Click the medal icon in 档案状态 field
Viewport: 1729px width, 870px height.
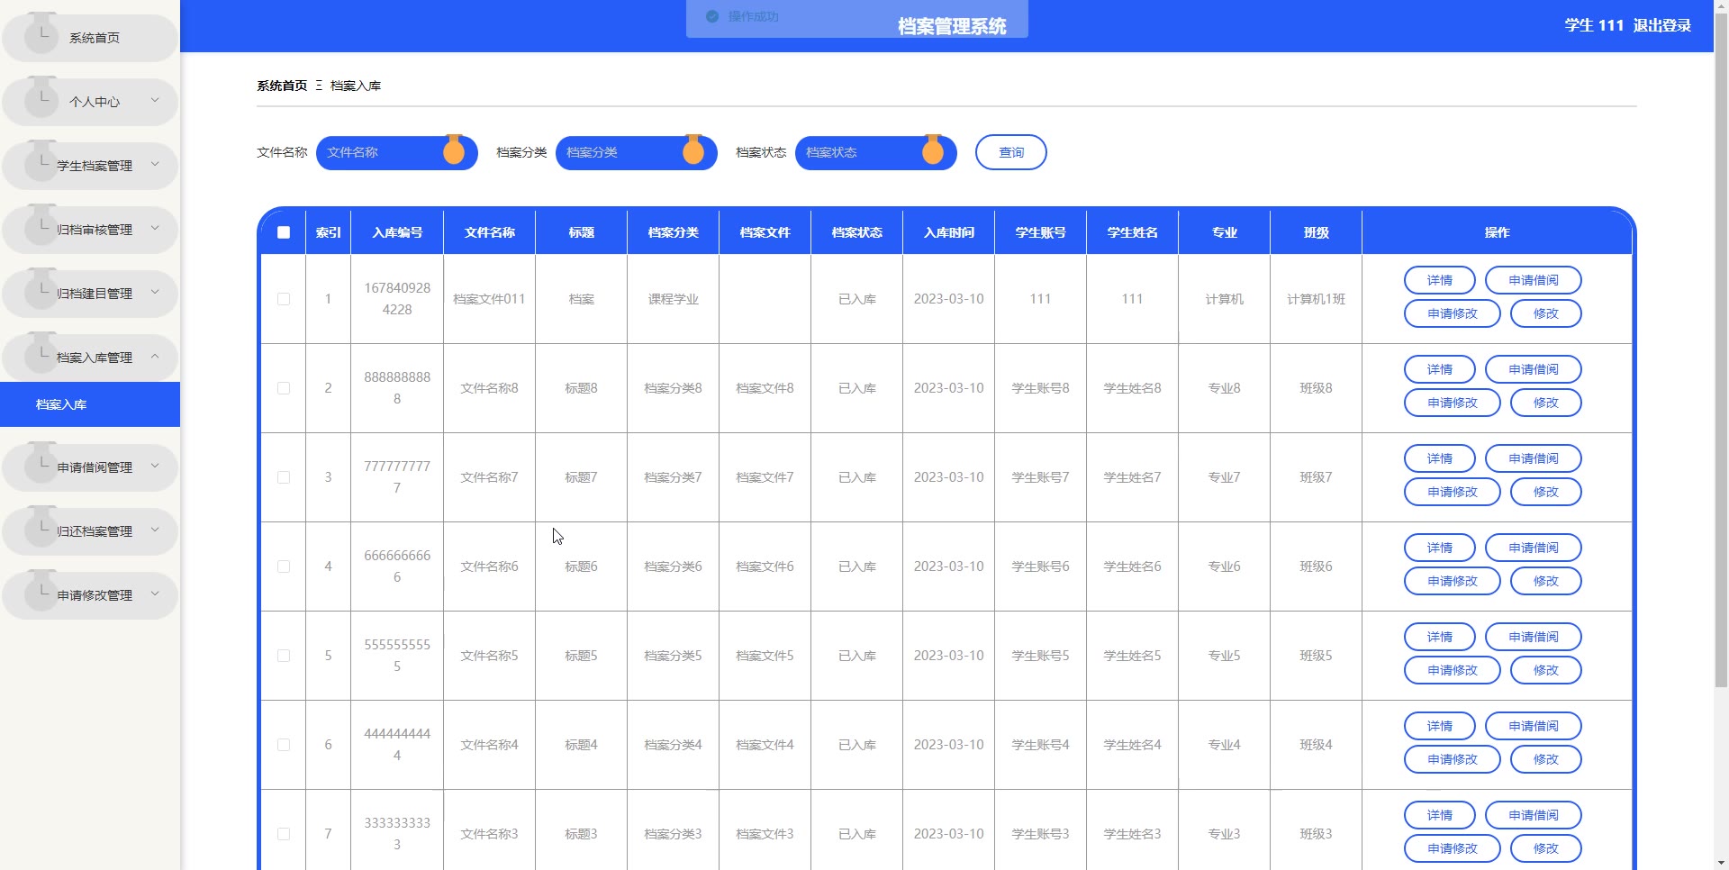[933, 151]
